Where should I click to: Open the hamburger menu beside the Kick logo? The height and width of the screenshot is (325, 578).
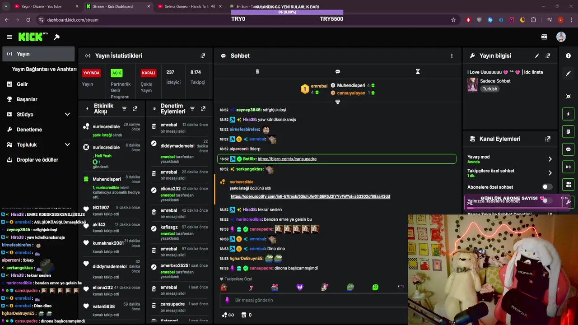(x=9, y=37)
